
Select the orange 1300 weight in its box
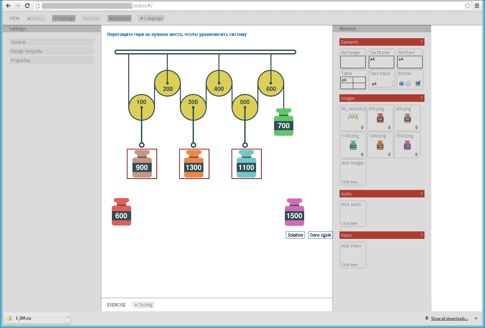point(194,164)
